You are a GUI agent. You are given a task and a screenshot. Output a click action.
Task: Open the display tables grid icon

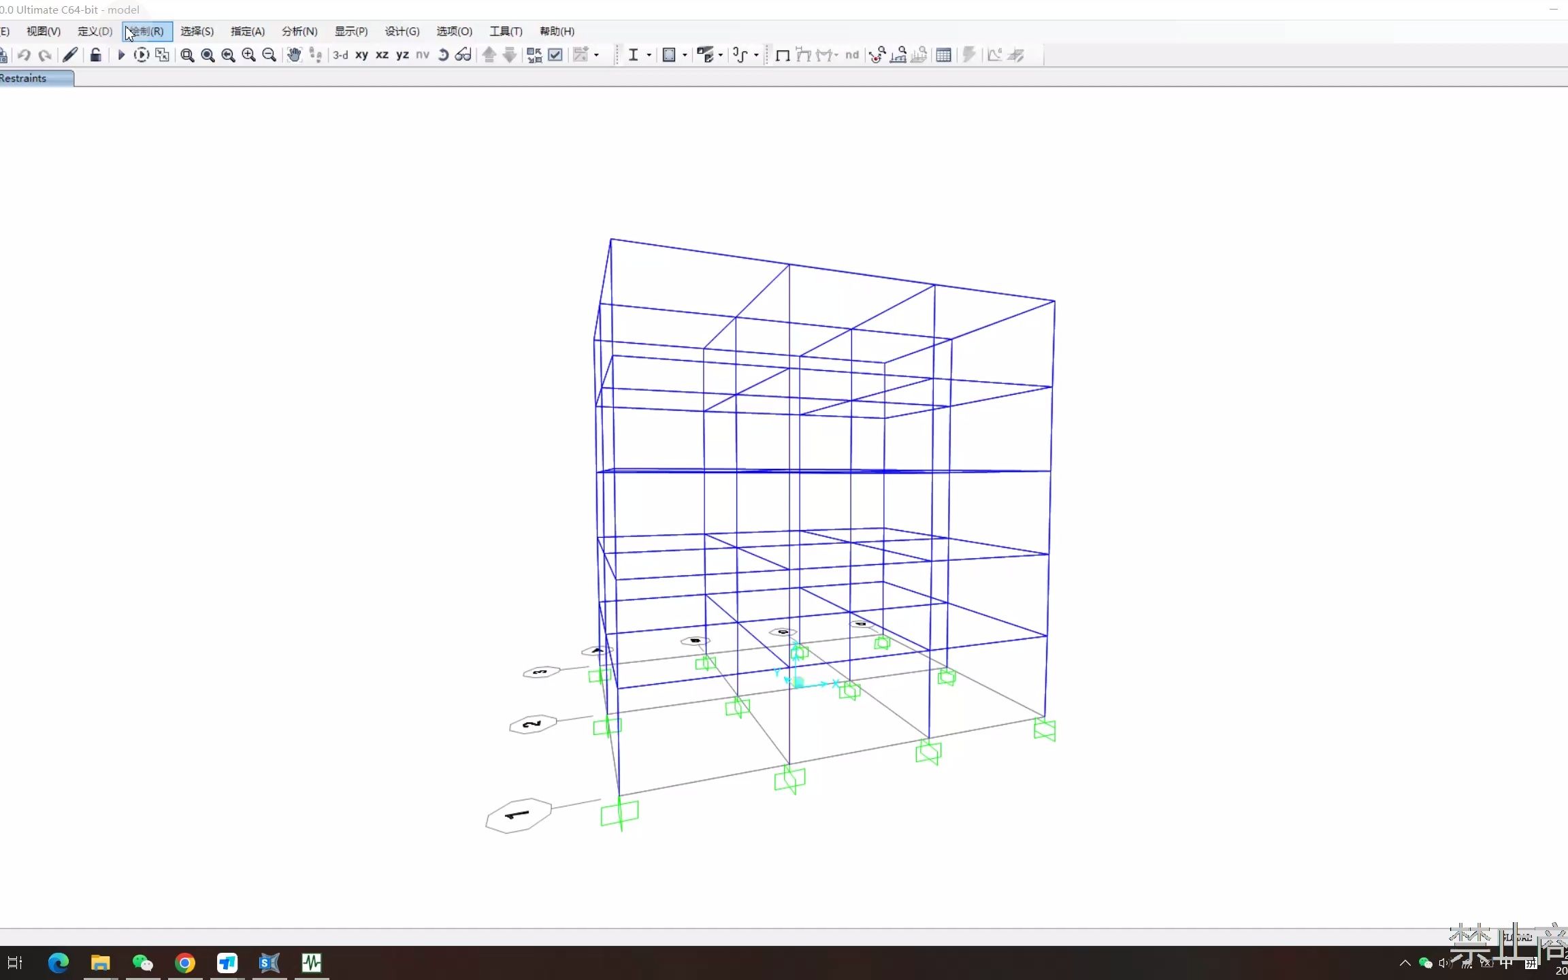pos(943,55)
